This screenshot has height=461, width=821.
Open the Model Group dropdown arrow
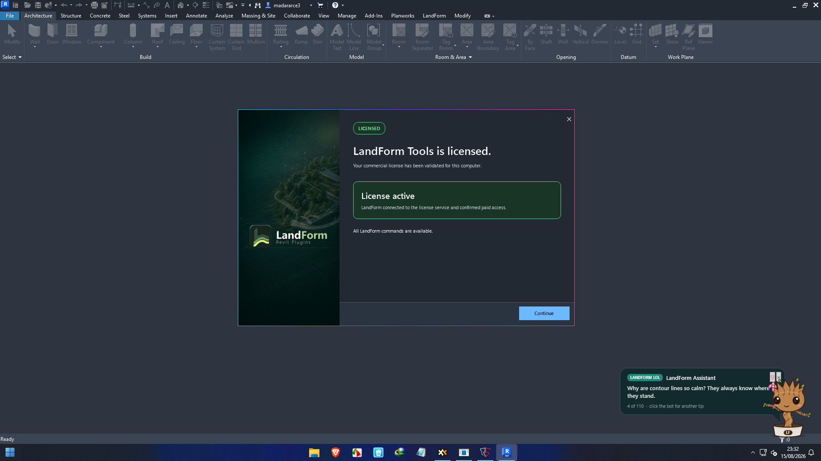(383, 45)
